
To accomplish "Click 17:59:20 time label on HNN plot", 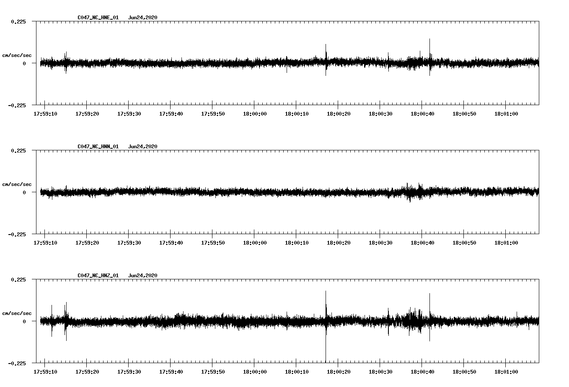I will pos(87,243).
